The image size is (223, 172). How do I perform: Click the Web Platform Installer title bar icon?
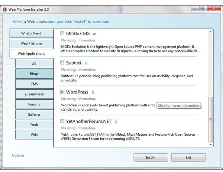[x=5, y=10]
